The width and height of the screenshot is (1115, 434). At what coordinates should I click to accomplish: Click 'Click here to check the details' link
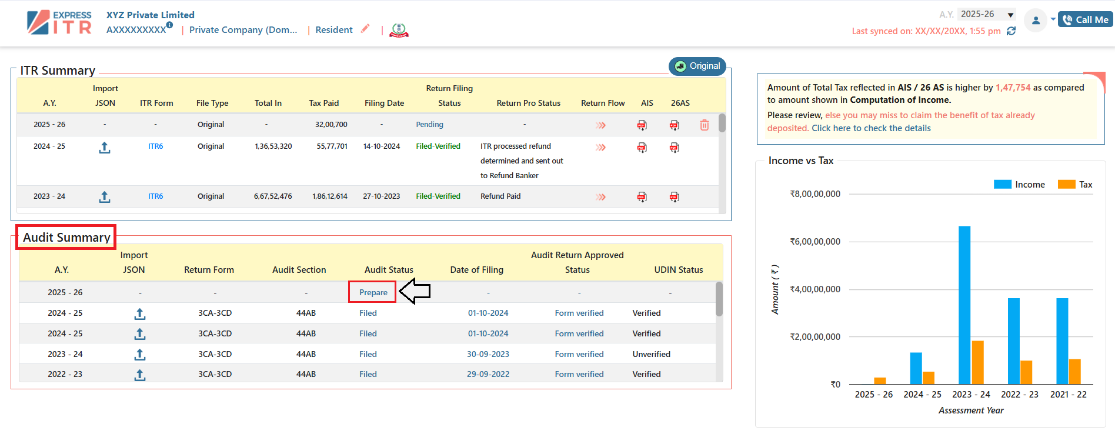[872, 128]
